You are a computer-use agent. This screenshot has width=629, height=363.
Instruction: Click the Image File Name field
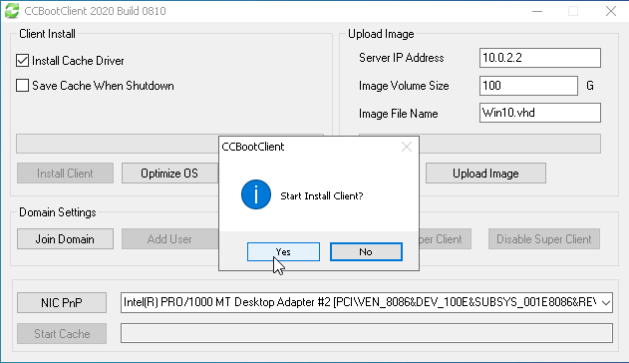(x=540, y=113)
